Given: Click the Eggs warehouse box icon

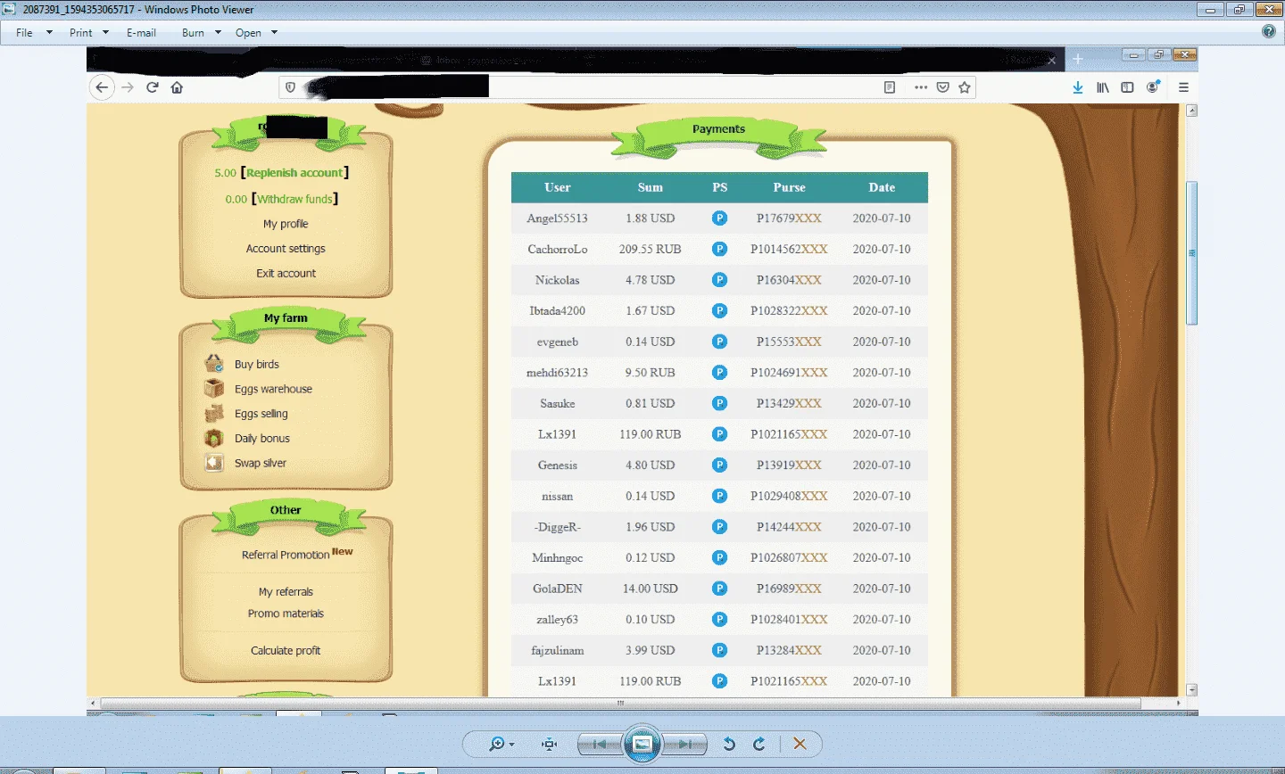Looking at the screenshot, I should (214, 389).
